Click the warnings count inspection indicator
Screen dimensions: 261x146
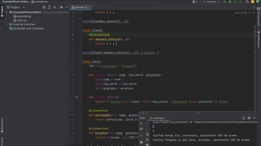tap(237, 13)
